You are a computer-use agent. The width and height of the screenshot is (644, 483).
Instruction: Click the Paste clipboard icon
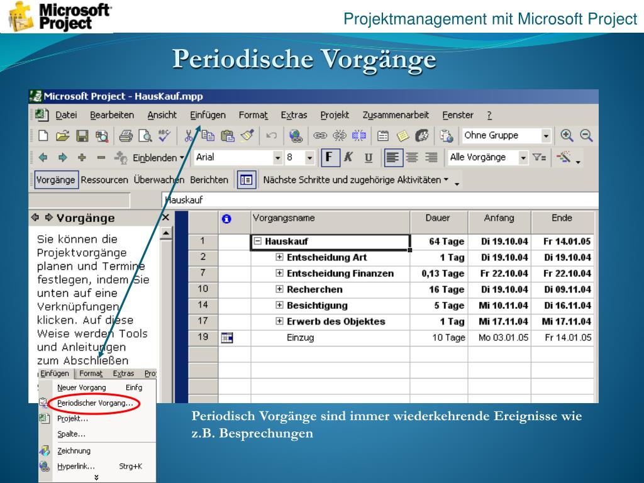click(227, 136)
